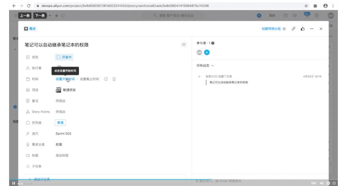Go back with the browser back arrow
341x186 pixels.
pyautogui.click(x=14, y=6)
